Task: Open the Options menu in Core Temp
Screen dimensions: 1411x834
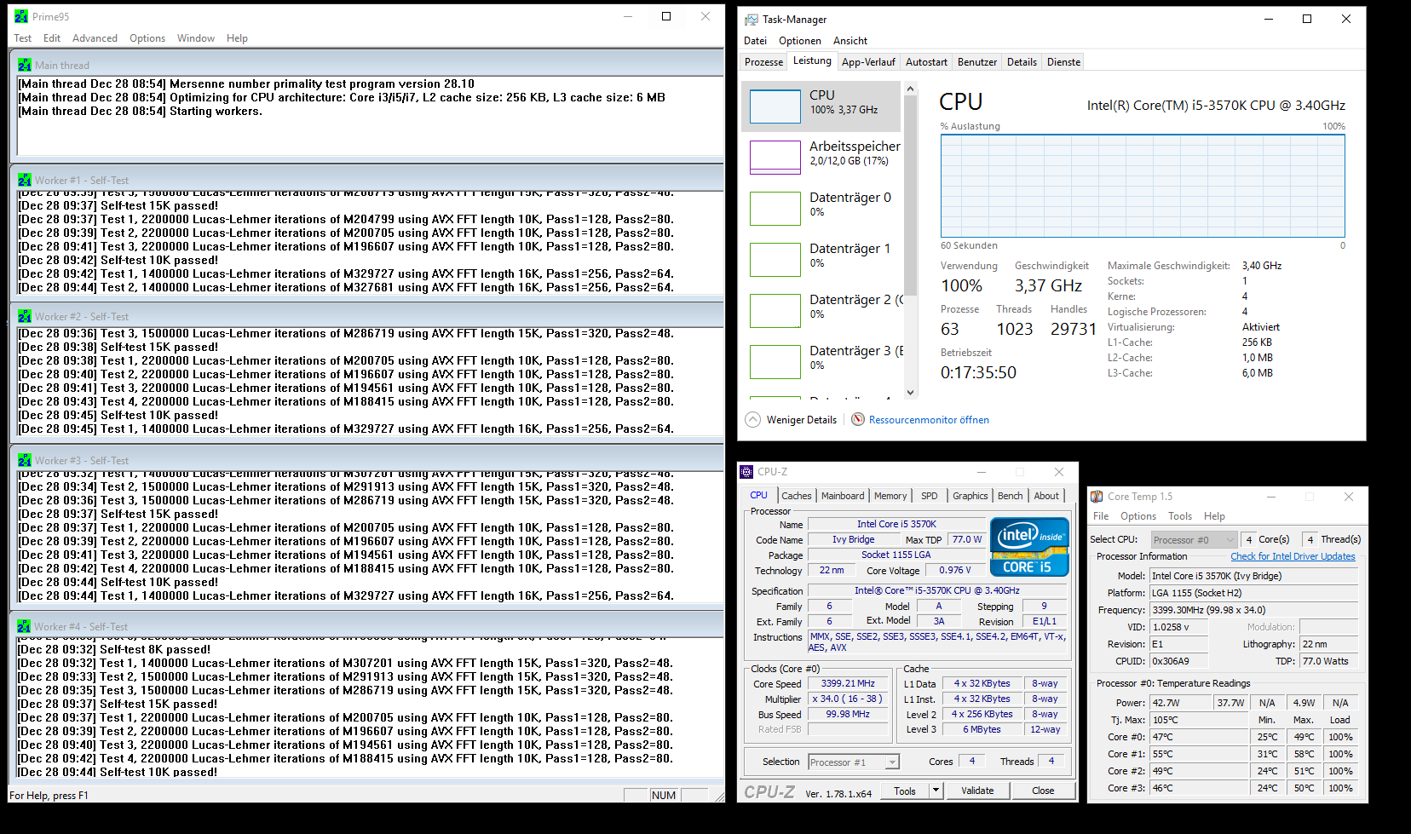Action: tap(1138, 516)
